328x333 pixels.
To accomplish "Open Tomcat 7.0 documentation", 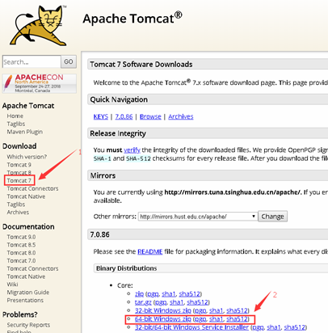I will pos(21,260).
